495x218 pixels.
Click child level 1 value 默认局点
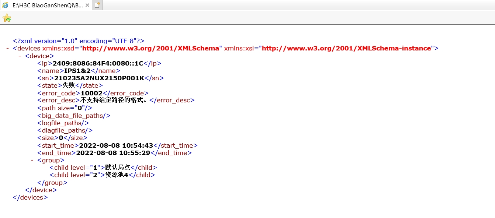[118, 168]
